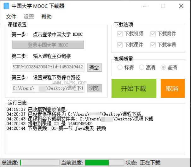
Task: Click the save path field with C:\Users
Action: click(x=48, y=88)
